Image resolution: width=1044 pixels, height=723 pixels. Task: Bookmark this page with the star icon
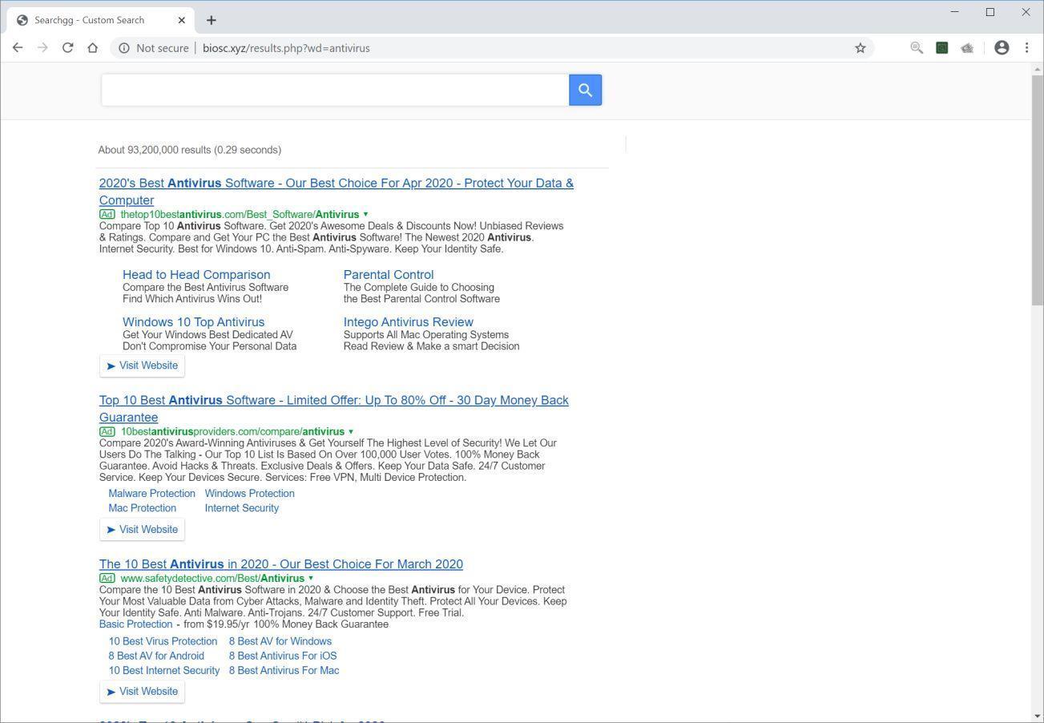coord(861,48)
